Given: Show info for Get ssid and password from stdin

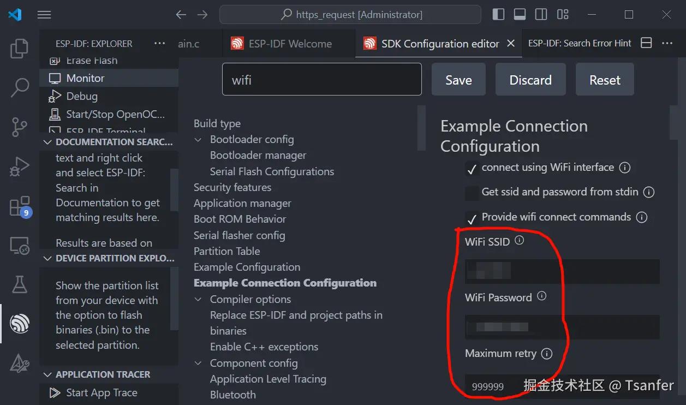Looking at the screenshot, I should coord(649,192).
